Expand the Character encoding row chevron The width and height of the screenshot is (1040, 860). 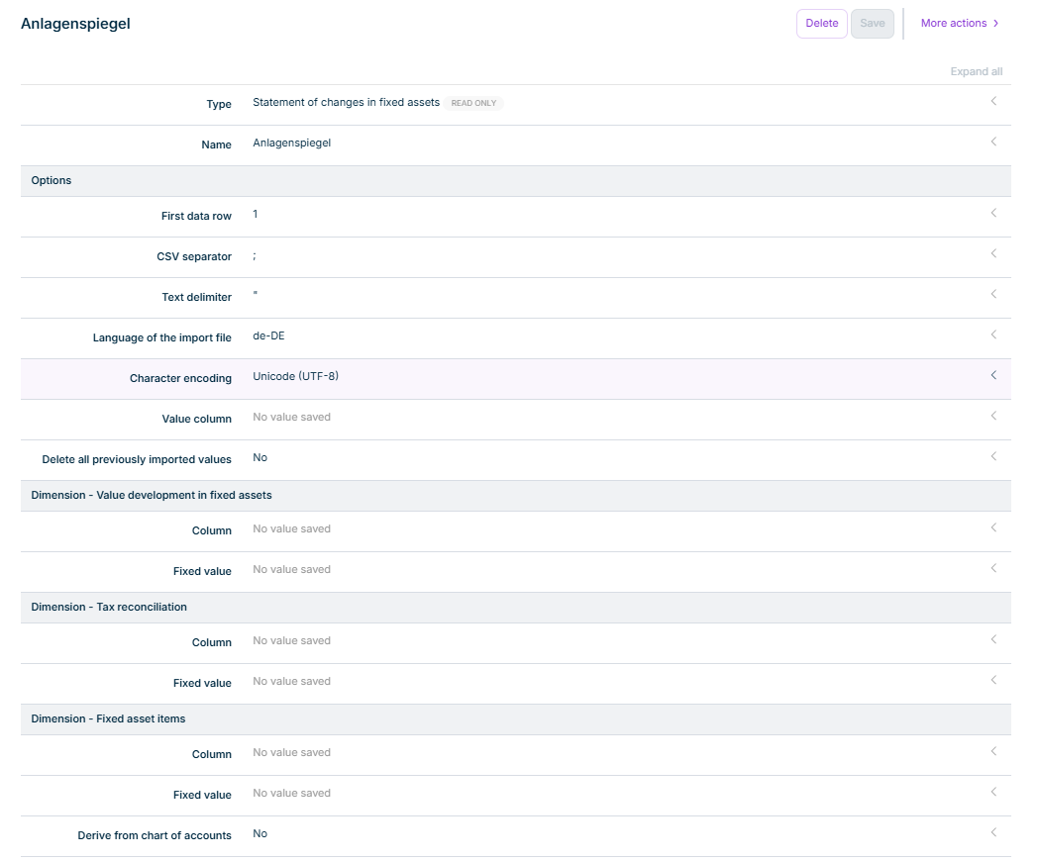click(993, 375)
